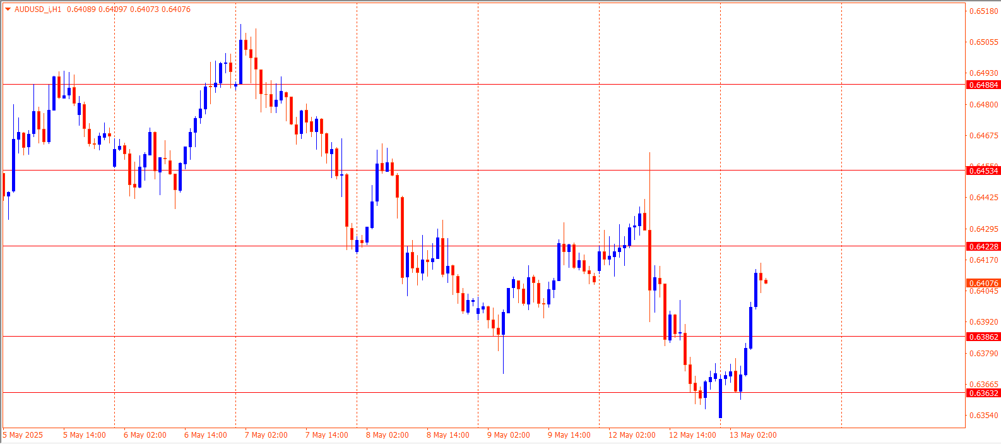Click the red triangle beside AUDUSD_i,H1
The image size is (1001, 444).
click(x=8, y=9)
